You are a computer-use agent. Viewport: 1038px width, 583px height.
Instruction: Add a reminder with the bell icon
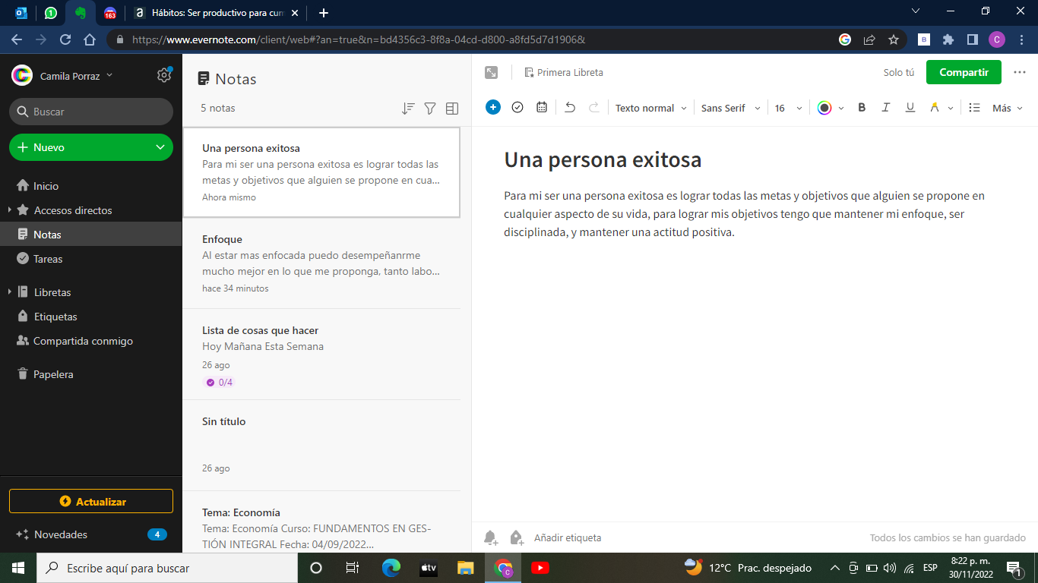[x=491, y=537]
